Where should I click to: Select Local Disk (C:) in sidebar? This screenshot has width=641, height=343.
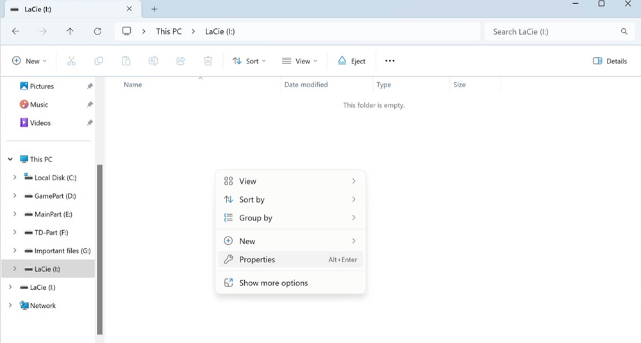(50, 178)
